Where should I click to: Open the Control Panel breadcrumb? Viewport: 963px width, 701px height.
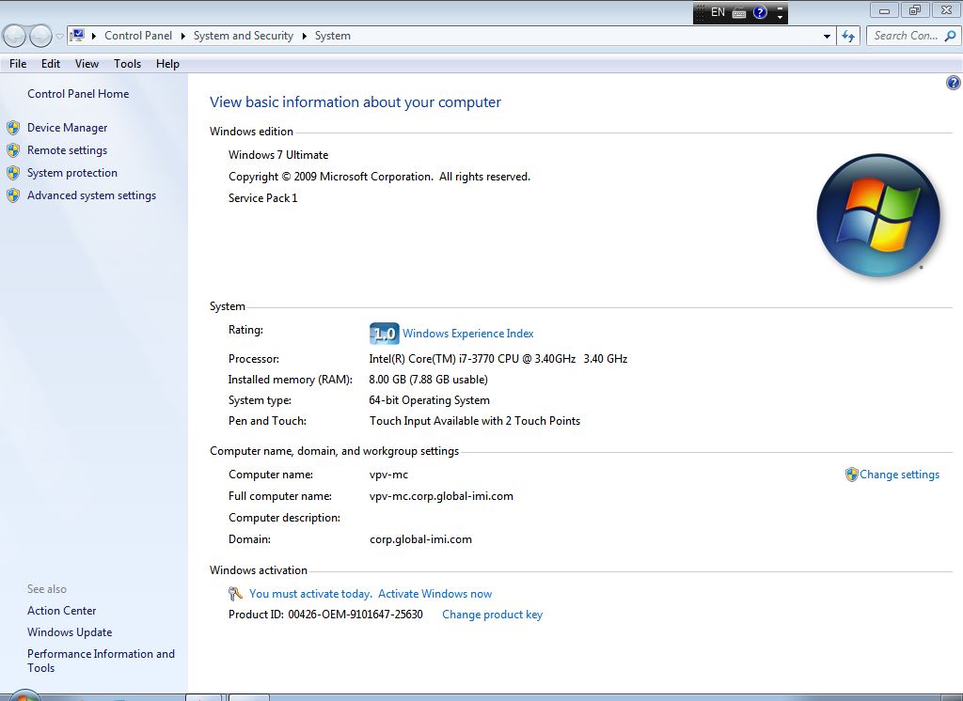coord(138,36)
